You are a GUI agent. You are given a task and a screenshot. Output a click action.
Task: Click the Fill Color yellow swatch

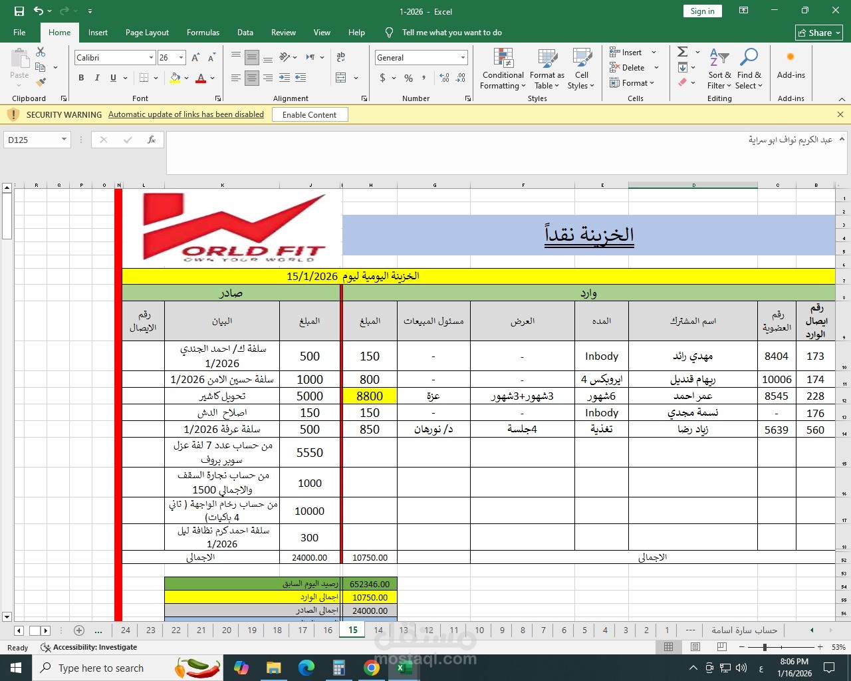click(x=175, y=78)
